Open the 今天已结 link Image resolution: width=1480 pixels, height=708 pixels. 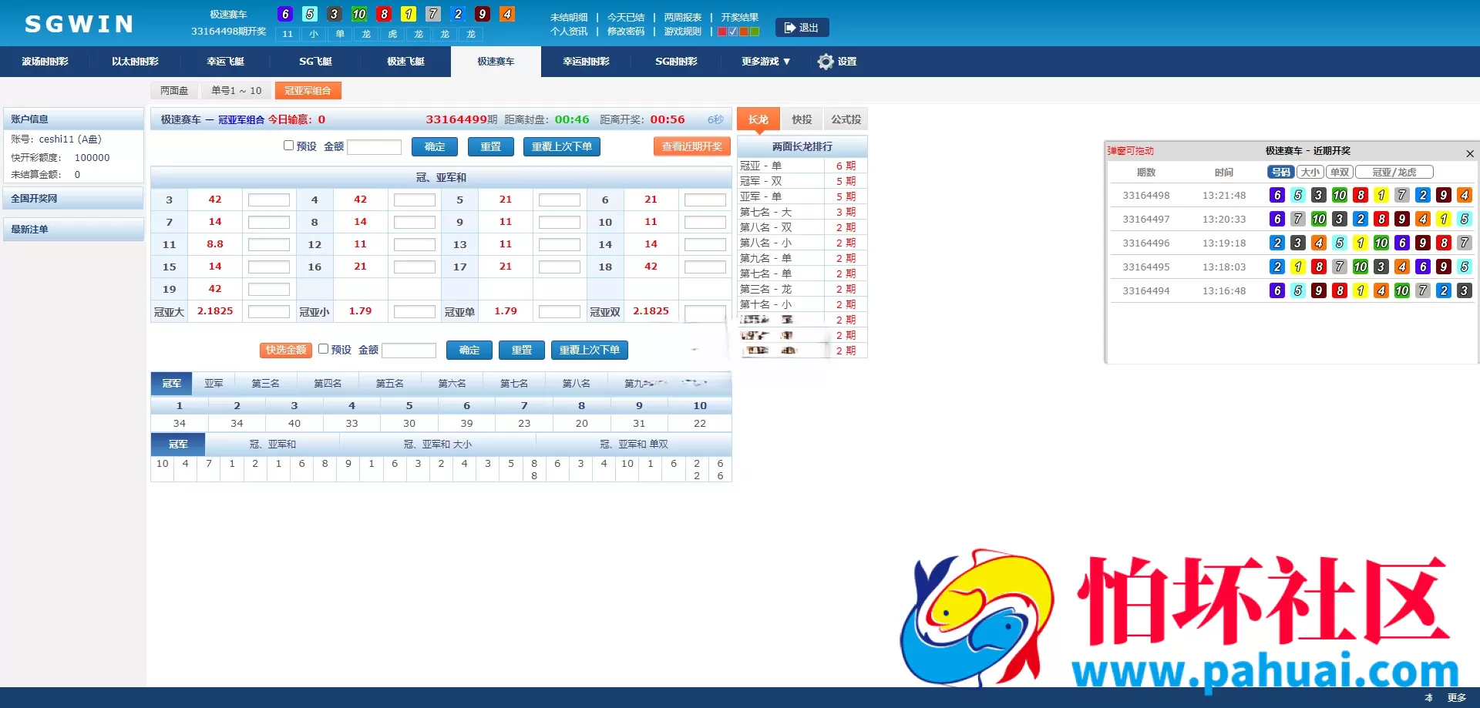[626, 17]
